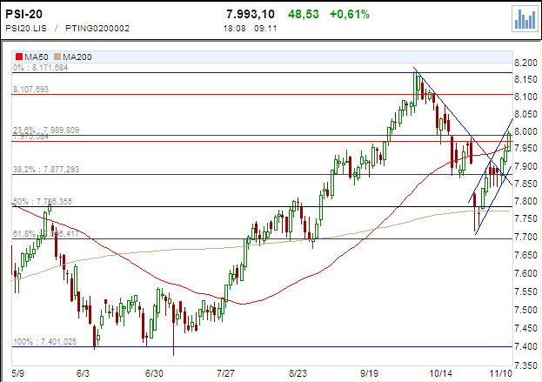Click the 8.000 price axis label
The image size is (542, 382).
click(525, 131)
